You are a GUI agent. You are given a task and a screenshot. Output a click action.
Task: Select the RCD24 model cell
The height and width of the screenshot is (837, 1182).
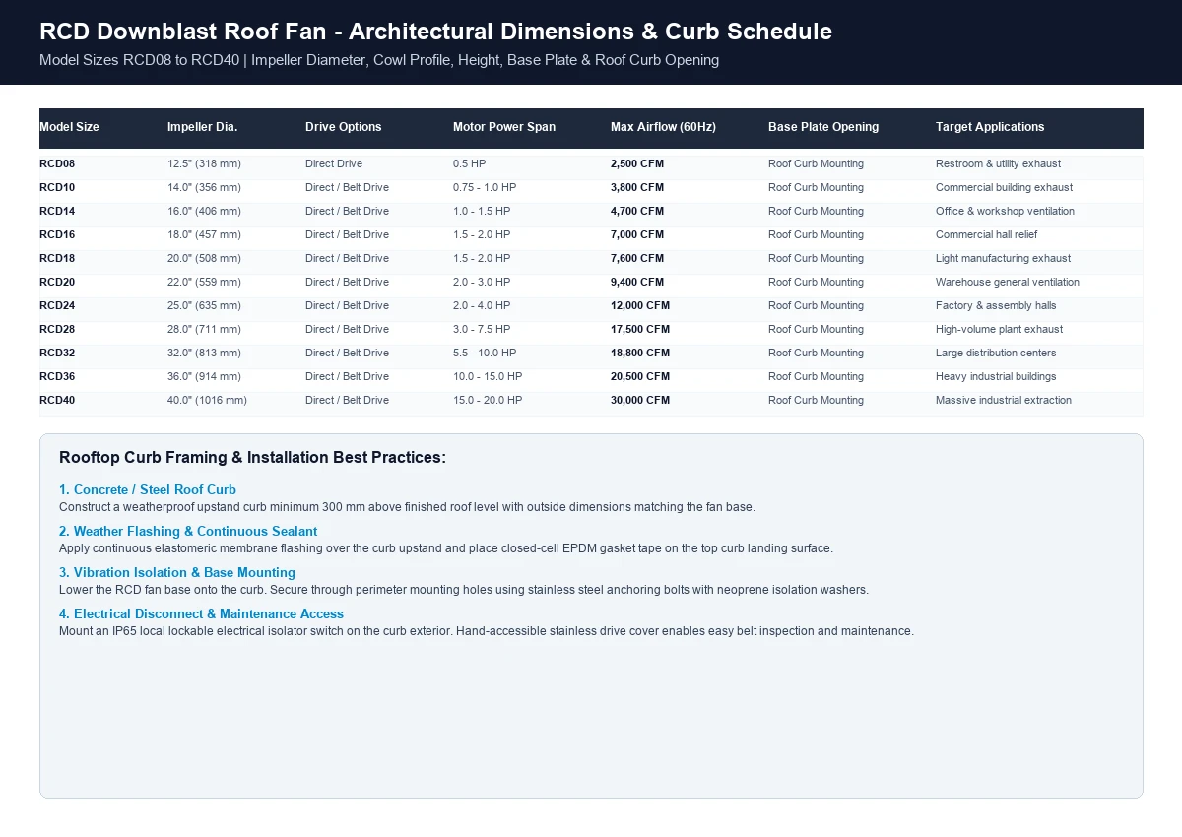[x=57, y=305]
